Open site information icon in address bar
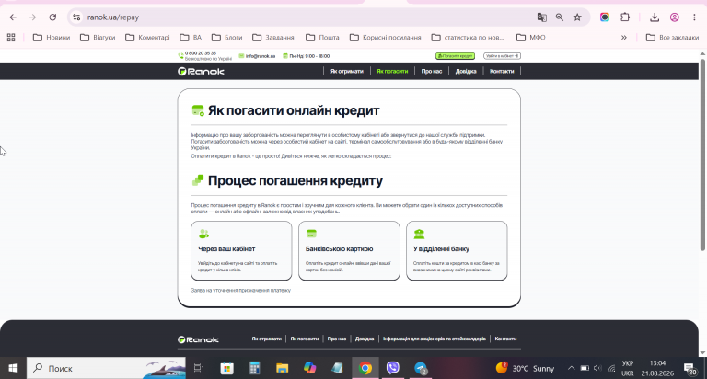707x379 pixels. coord(76,17)
